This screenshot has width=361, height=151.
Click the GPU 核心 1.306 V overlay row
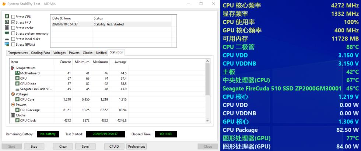(291, 122)
